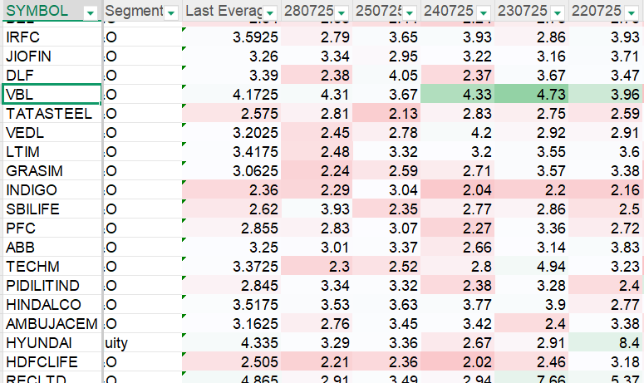Select the 2.24 value in GRASIM row
The width and height of the screenshot is (644, 383).
click(x=317, y=171)
